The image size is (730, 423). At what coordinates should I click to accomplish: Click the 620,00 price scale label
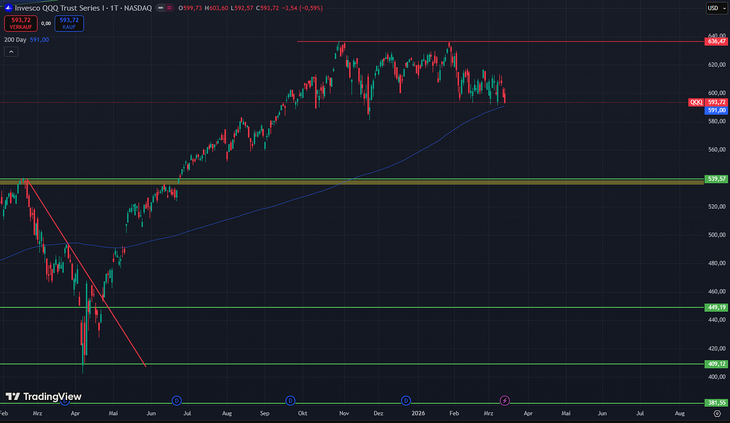716,65
